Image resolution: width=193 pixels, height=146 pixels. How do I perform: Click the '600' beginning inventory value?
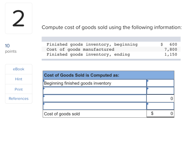point(173,44)
